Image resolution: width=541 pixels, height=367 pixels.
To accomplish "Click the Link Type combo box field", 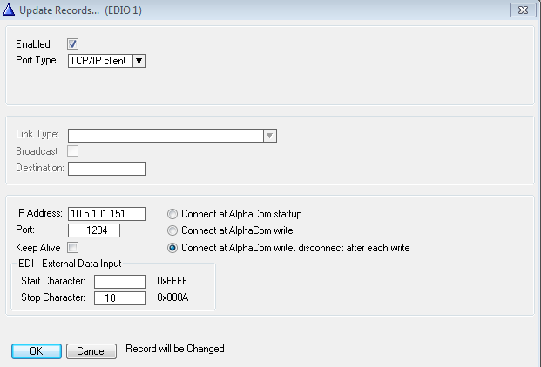I will pyautogui.click(x=172, y=136).
